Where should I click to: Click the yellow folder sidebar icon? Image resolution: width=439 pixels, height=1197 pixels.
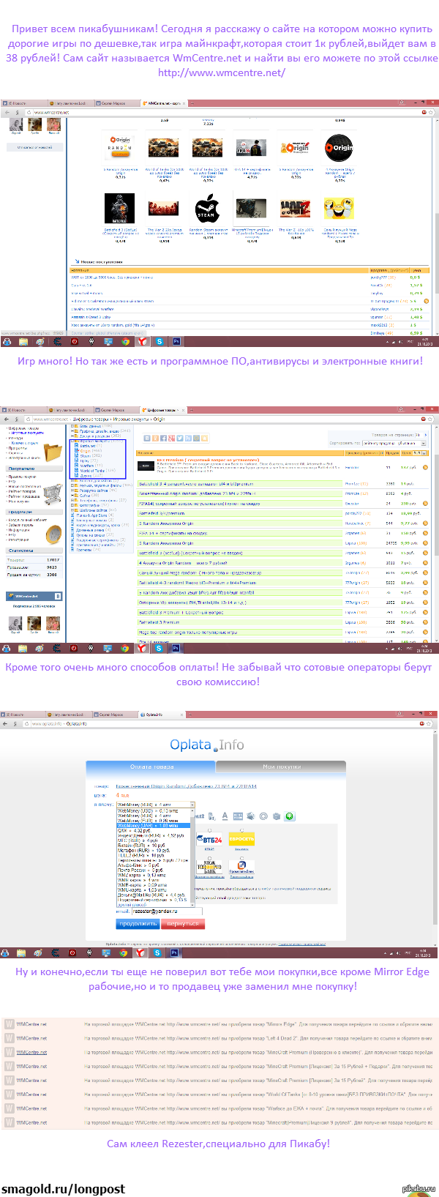54,452
